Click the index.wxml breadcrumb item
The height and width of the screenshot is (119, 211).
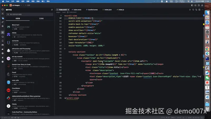click(x=72, y=12)
